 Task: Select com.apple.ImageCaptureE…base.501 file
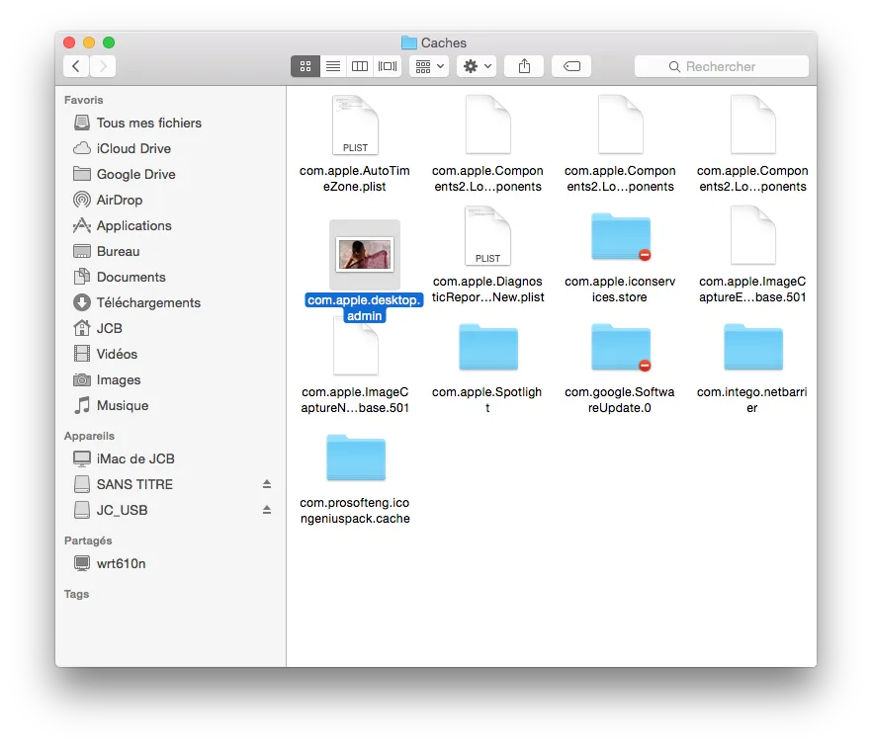tap(753, 236)
